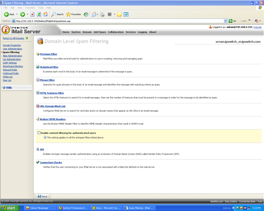Open the Forward button history dropdown arrow
264x211 pixels.
(x=27, y=14)
